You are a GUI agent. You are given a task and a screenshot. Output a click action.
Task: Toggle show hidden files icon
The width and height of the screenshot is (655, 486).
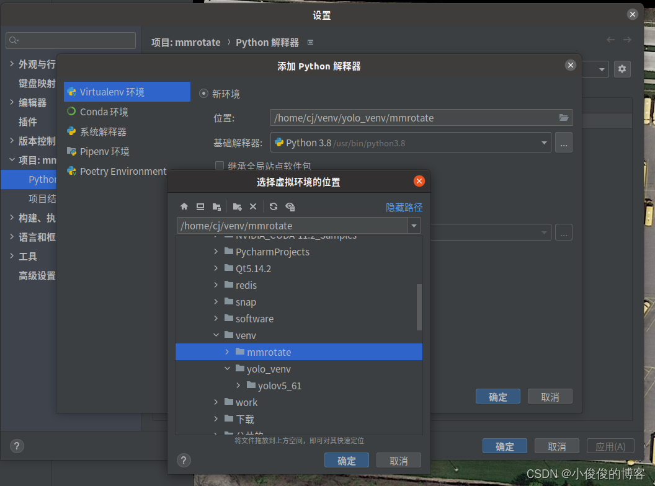coord(290,206)
